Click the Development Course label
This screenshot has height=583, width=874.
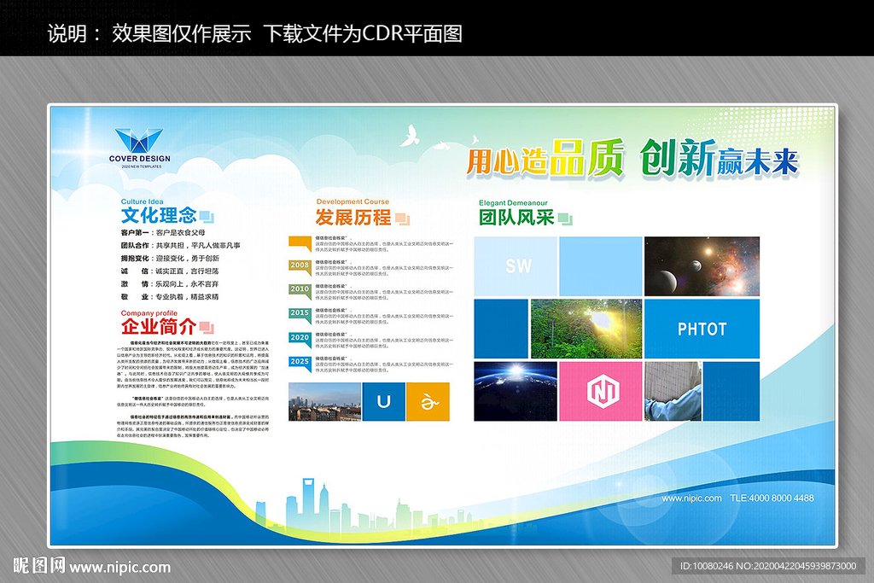[x=353, y=201]
